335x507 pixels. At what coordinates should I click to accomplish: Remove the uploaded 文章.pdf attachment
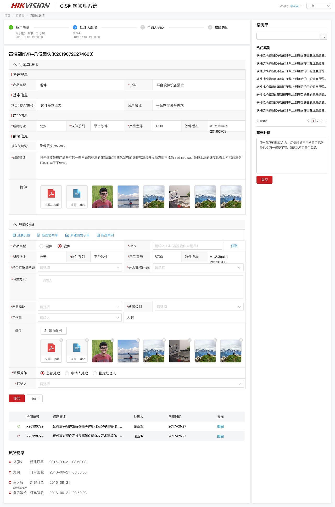(61, 340)
